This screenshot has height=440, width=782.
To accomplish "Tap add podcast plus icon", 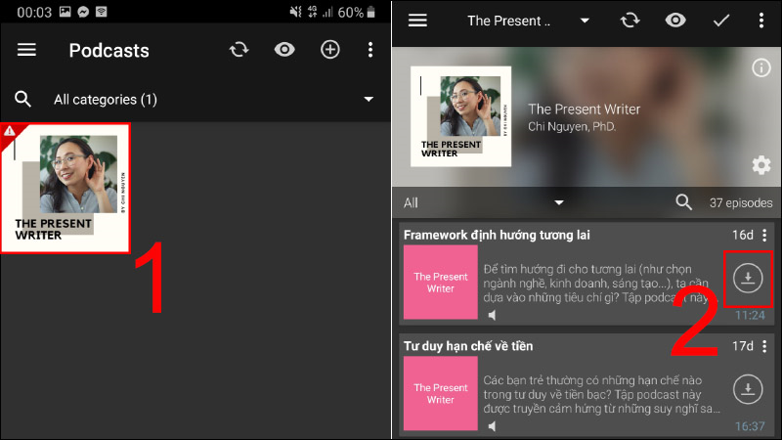I will coord(330,50).
